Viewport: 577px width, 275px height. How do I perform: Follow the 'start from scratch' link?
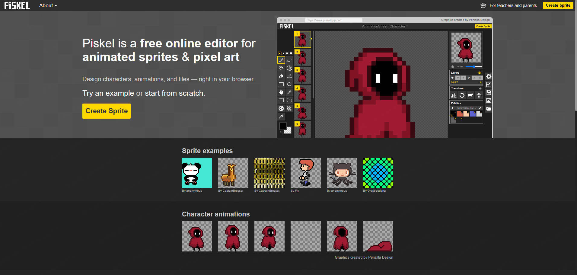click(174, 93)
